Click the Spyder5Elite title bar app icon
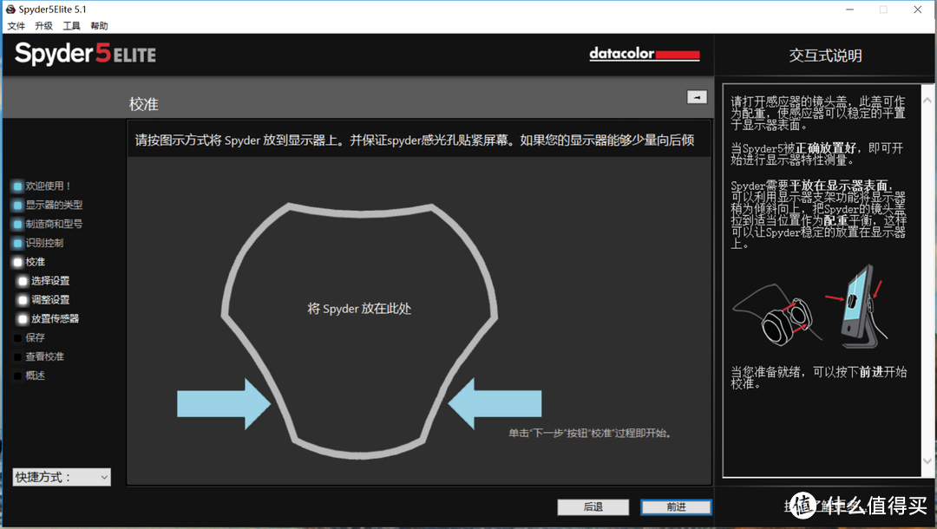 (10, 9)
